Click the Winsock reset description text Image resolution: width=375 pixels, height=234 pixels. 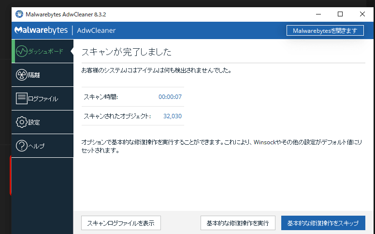coord(222,146)
